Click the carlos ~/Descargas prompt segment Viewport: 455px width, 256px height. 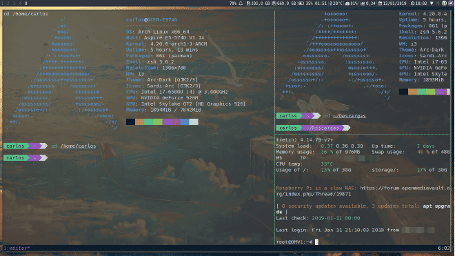313,128
